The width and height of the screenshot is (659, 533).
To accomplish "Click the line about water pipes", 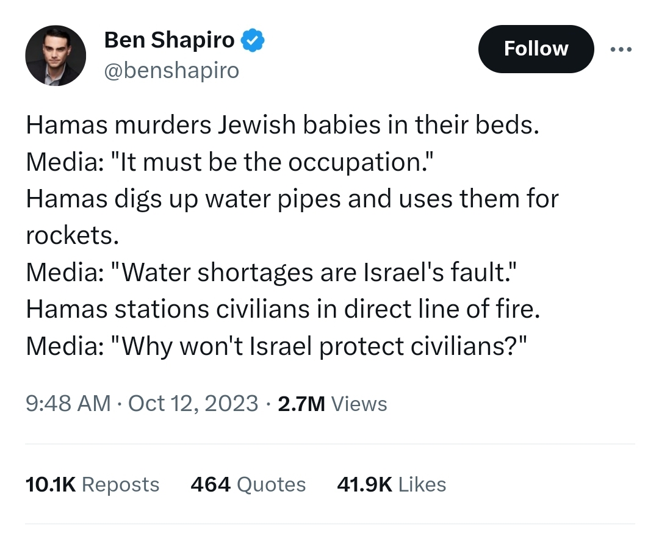I will [292, 199].
